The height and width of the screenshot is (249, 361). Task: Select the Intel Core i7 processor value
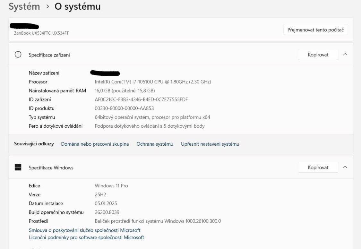[x=153, y=82]
